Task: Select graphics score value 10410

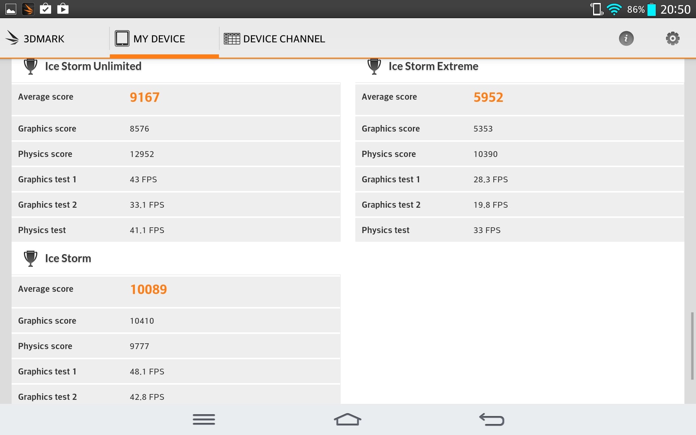Action: pos(142,321)
